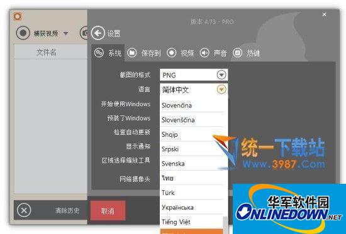346x234 pixels.
Task: Open the 热键 hotkeys tab icon
Action: 237,53
